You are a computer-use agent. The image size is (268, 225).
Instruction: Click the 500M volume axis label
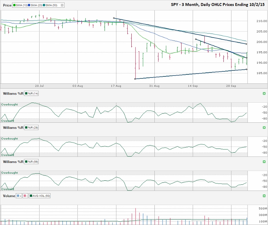pos(263,209)
